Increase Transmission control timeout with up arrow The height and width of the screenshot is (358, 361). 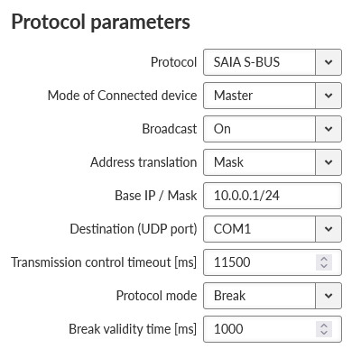coord(324,259)
